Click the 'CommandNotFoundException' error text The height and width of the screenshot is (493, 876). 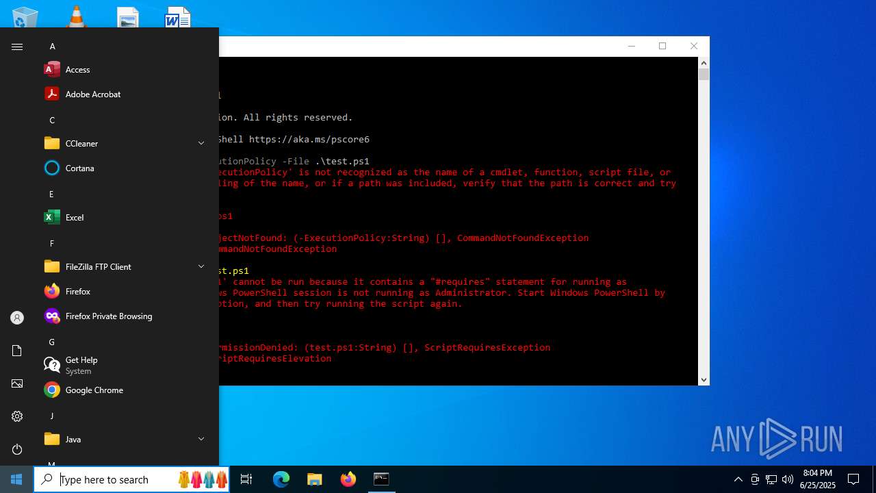click(x=523, y=238)
